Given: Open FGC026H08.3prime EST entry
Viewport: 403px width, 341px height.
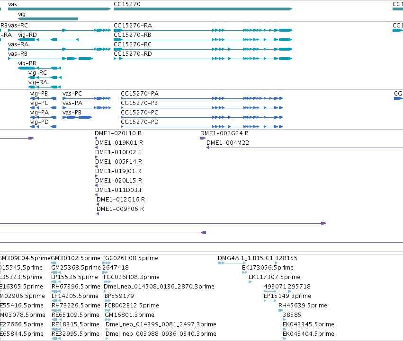Looking at the screenshot, I should tap(132, 277).
